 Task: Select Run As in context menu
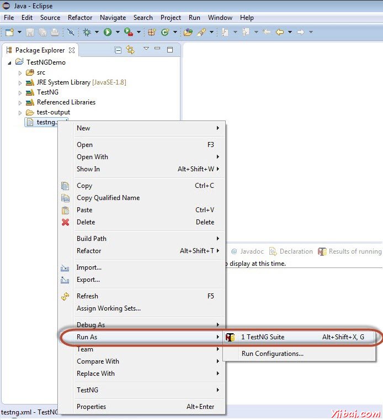pyautogui.click(x=142, y=337)
